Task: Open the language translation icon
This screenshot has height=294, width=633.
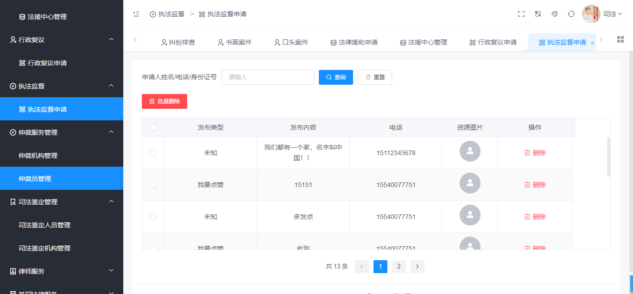Action: pyautogui.click(x=538, y=14)
